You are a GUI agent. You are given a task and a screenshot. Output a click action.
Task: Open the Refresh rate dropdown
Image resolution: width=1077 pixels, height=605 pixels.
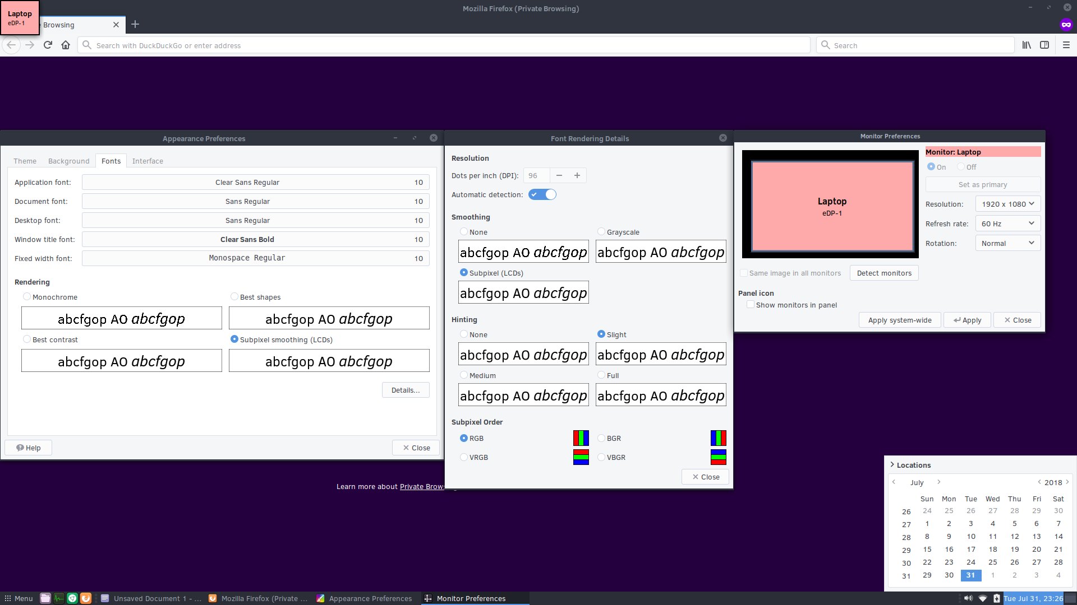pos(1008,224)
